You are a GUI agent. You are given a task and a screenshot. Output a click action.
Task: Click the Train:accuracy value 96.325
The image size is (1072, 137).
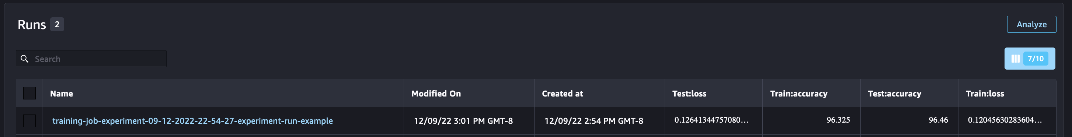click(838, 120)
